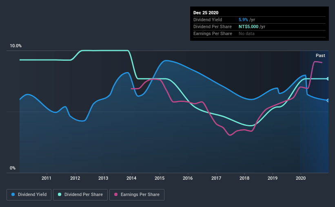Toggle the Dividend Per Share legend button
This screenshot has height=207, width=335.
pos(80,195)
